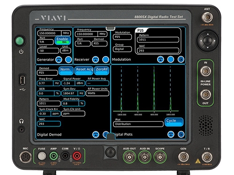Click the Sym Clock Err ppm unit box
Screen dimensions: 234x175
(56, 114)
